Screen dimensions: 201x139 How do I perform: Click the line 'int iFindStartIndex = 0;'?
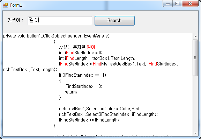(x=81, y=53)
